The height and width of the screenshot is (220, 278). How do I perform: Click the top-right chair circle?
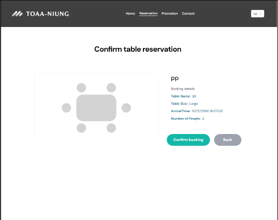point(111,88)
